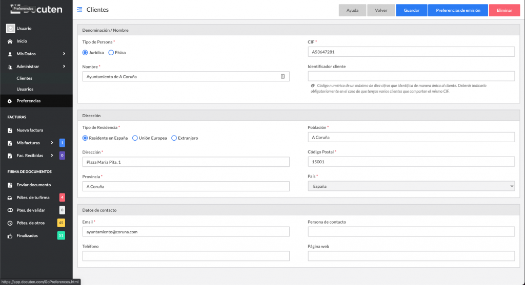The image size is (525, 285).
Task: Open Clientes in the sidebar
Action: tap(25, 78)
